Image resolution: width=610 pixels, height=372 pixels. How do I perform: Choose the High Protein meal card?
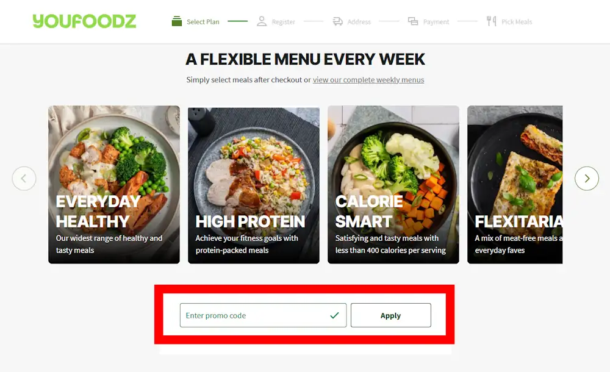point(254,185)
